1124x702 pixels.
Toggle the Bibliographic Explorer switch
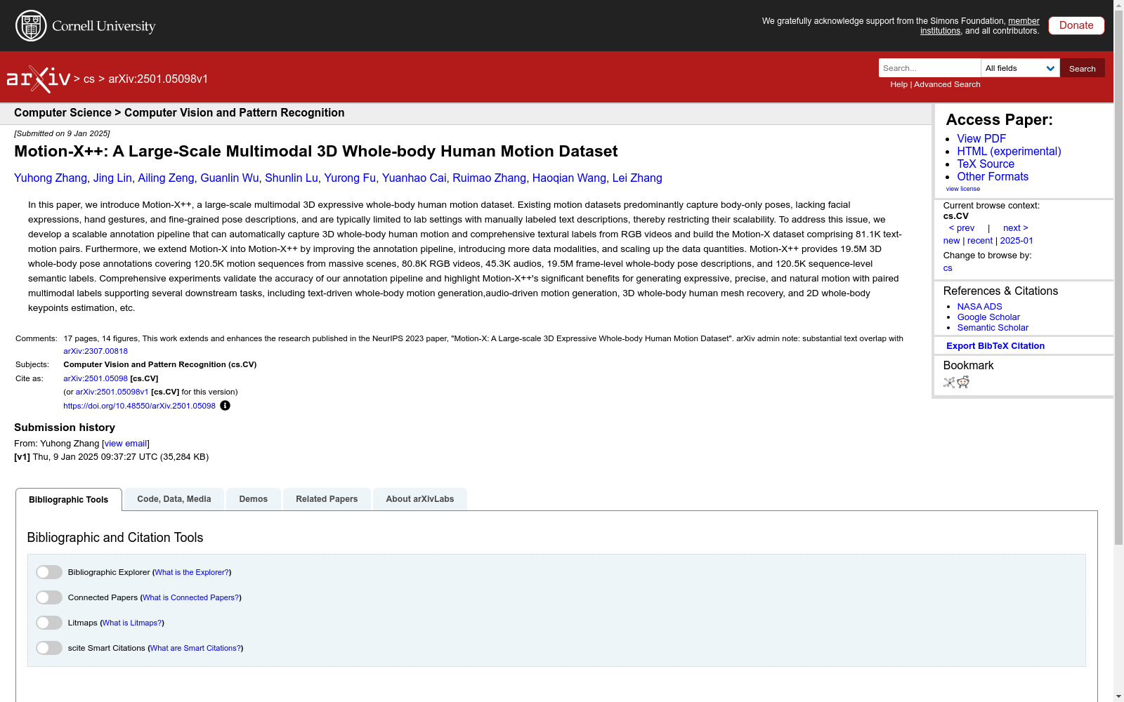[x=49, y=572]
